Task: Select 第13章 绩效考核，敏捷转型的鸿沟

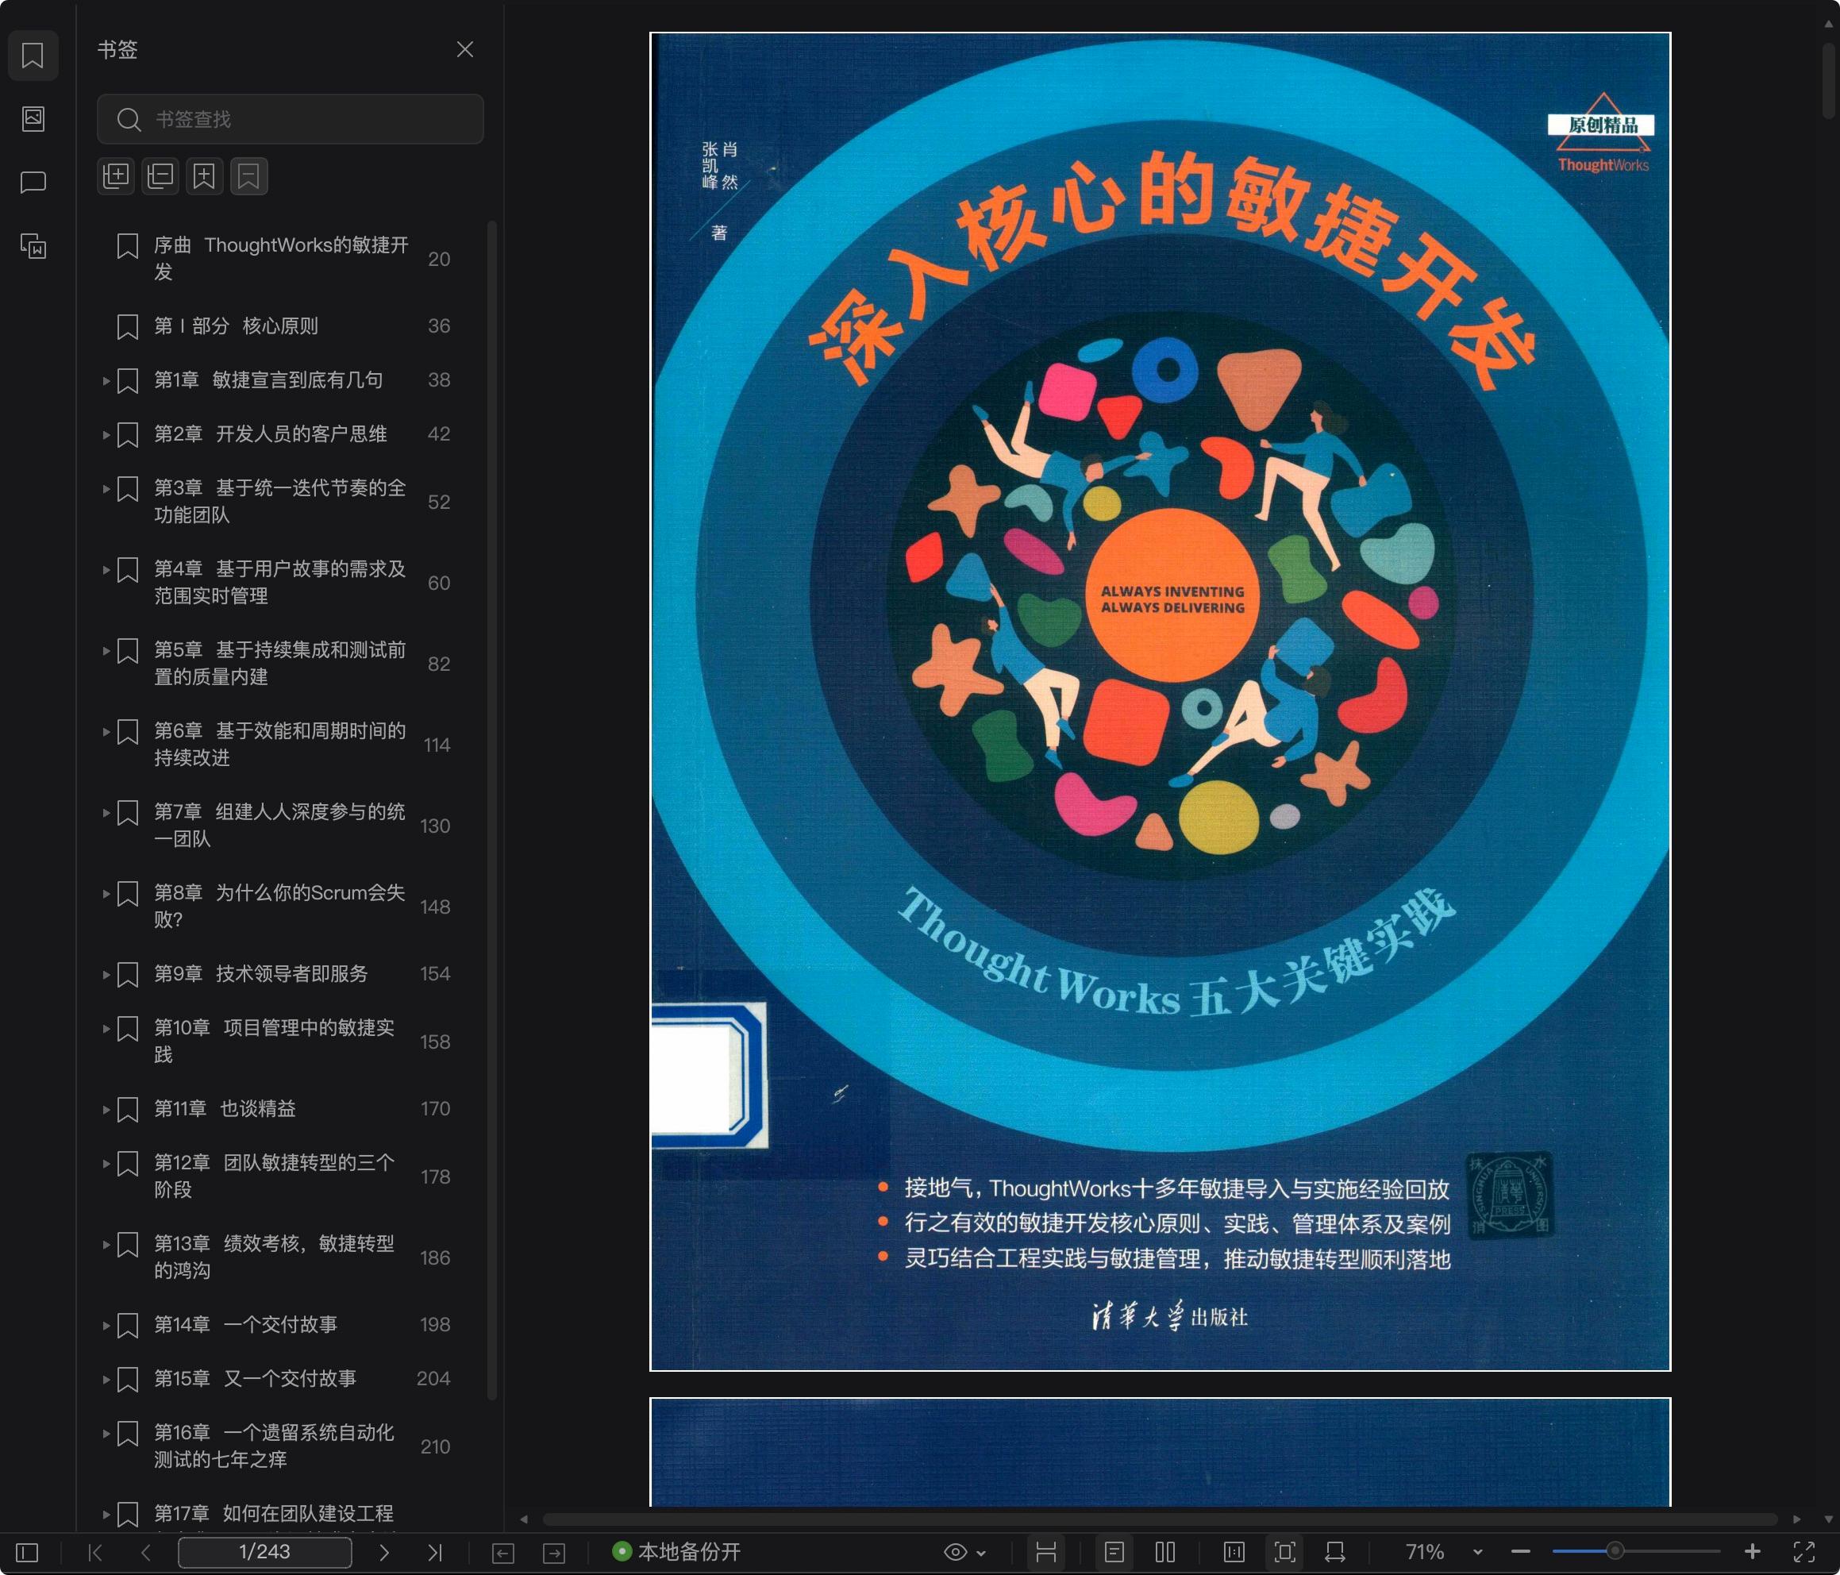Action: tap(275, 1257)
